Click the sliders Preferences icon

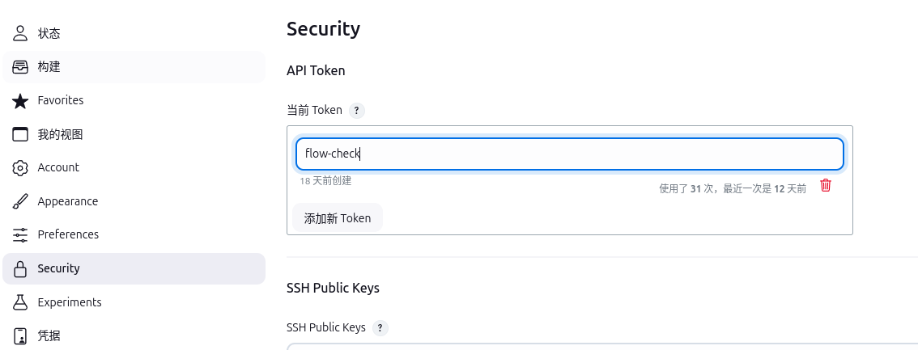click(x=21, y=234)
